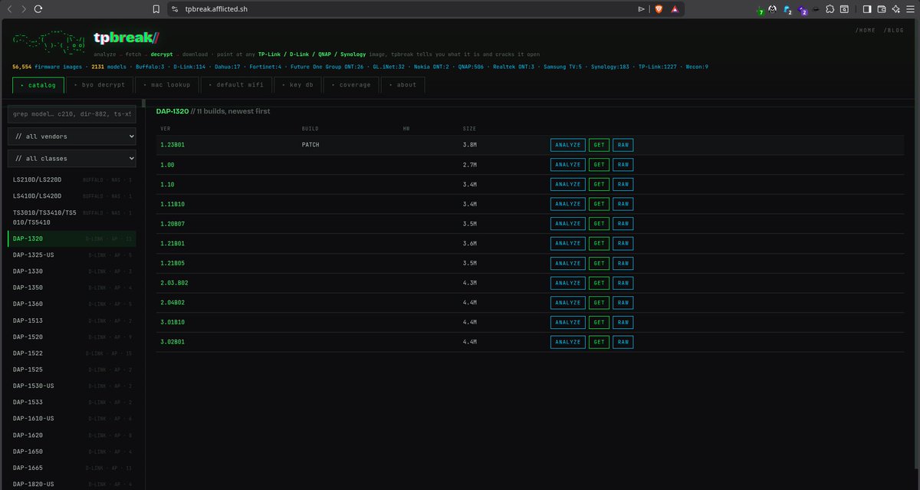Select DAP-1610-US in model list
Image resolution: width=920 pixels, height=490 pixels.
72,418
